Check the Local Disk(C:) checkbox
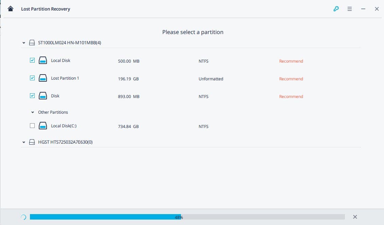 32,126
